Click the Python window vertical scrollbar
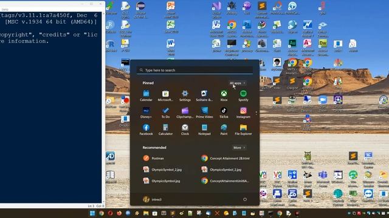Viewport: 389px width, 218px height. [x=103, y=107]
